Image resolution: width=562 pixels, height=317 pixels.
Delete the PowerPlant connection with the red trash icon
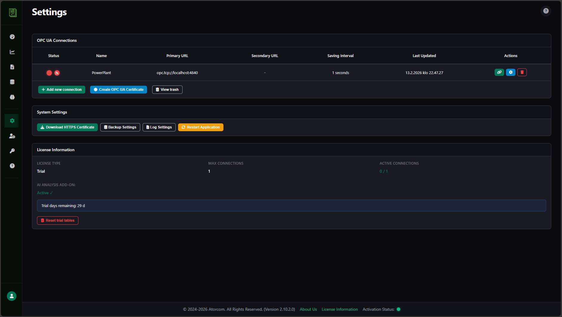pos(522,72)
